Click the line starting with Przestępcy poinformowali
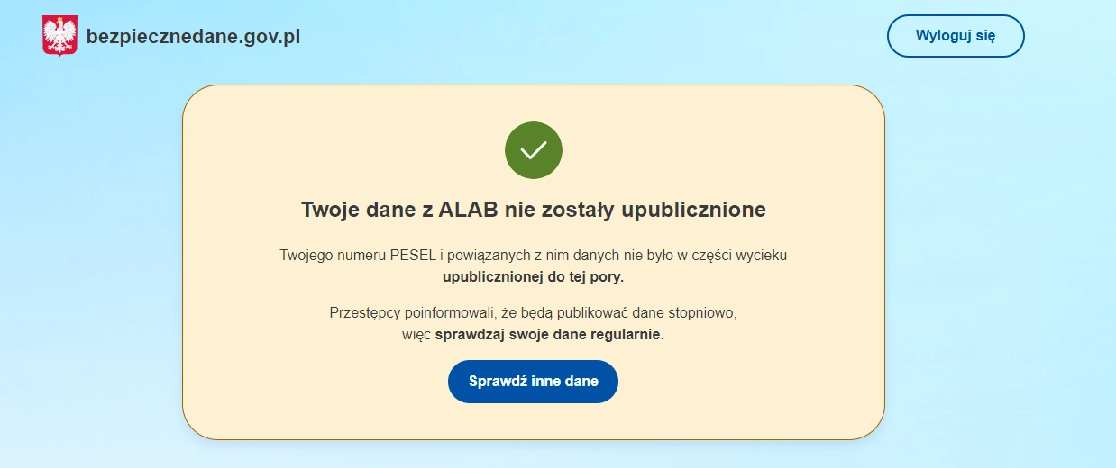Image resolution: width=1116 pixels, height=468 pixels. tap(534, 313)
